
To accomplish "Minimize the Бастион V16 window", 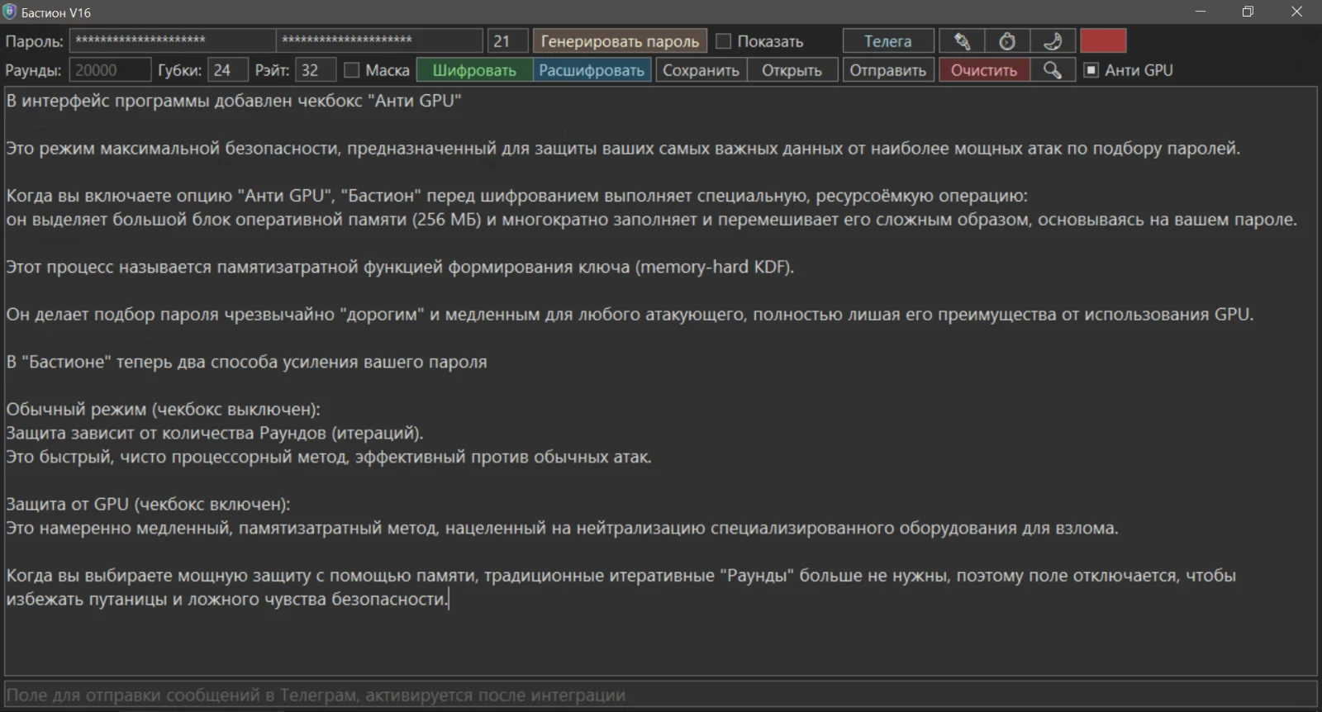I will pos(1201,12).
